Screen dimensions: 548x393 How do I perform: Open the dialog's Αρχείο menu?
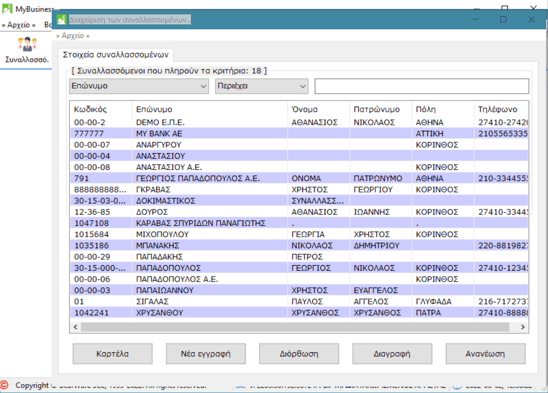pos(73,36)
